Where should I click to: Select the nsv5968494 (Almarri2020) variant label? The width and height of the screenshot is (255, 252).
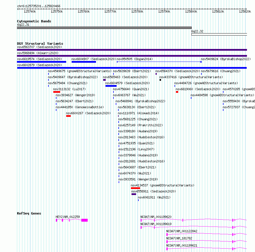coord(38,53)
